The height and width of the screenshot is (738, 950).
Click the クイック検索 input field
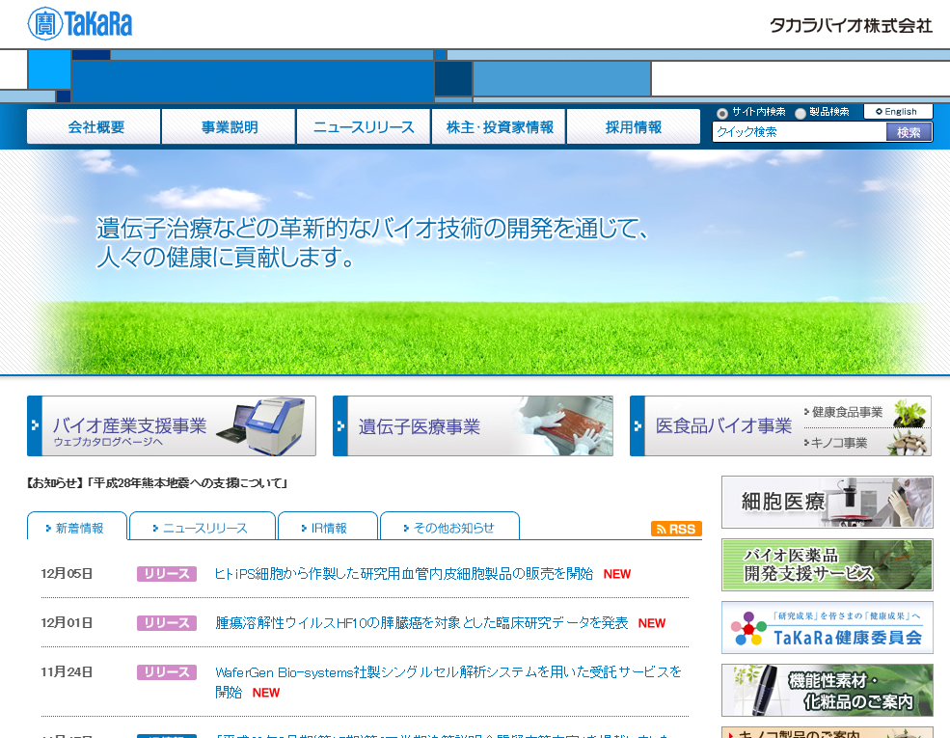[800, 131]
